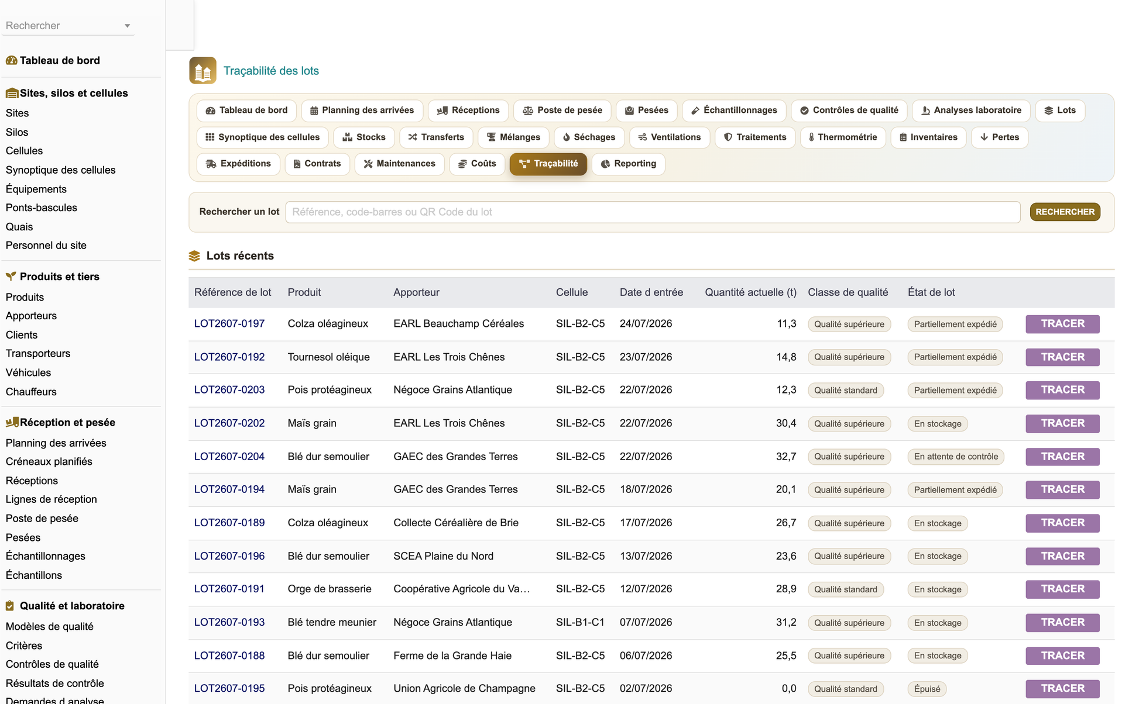Open the Pertes tab
1139x704 pixels.
click(999, 137)
